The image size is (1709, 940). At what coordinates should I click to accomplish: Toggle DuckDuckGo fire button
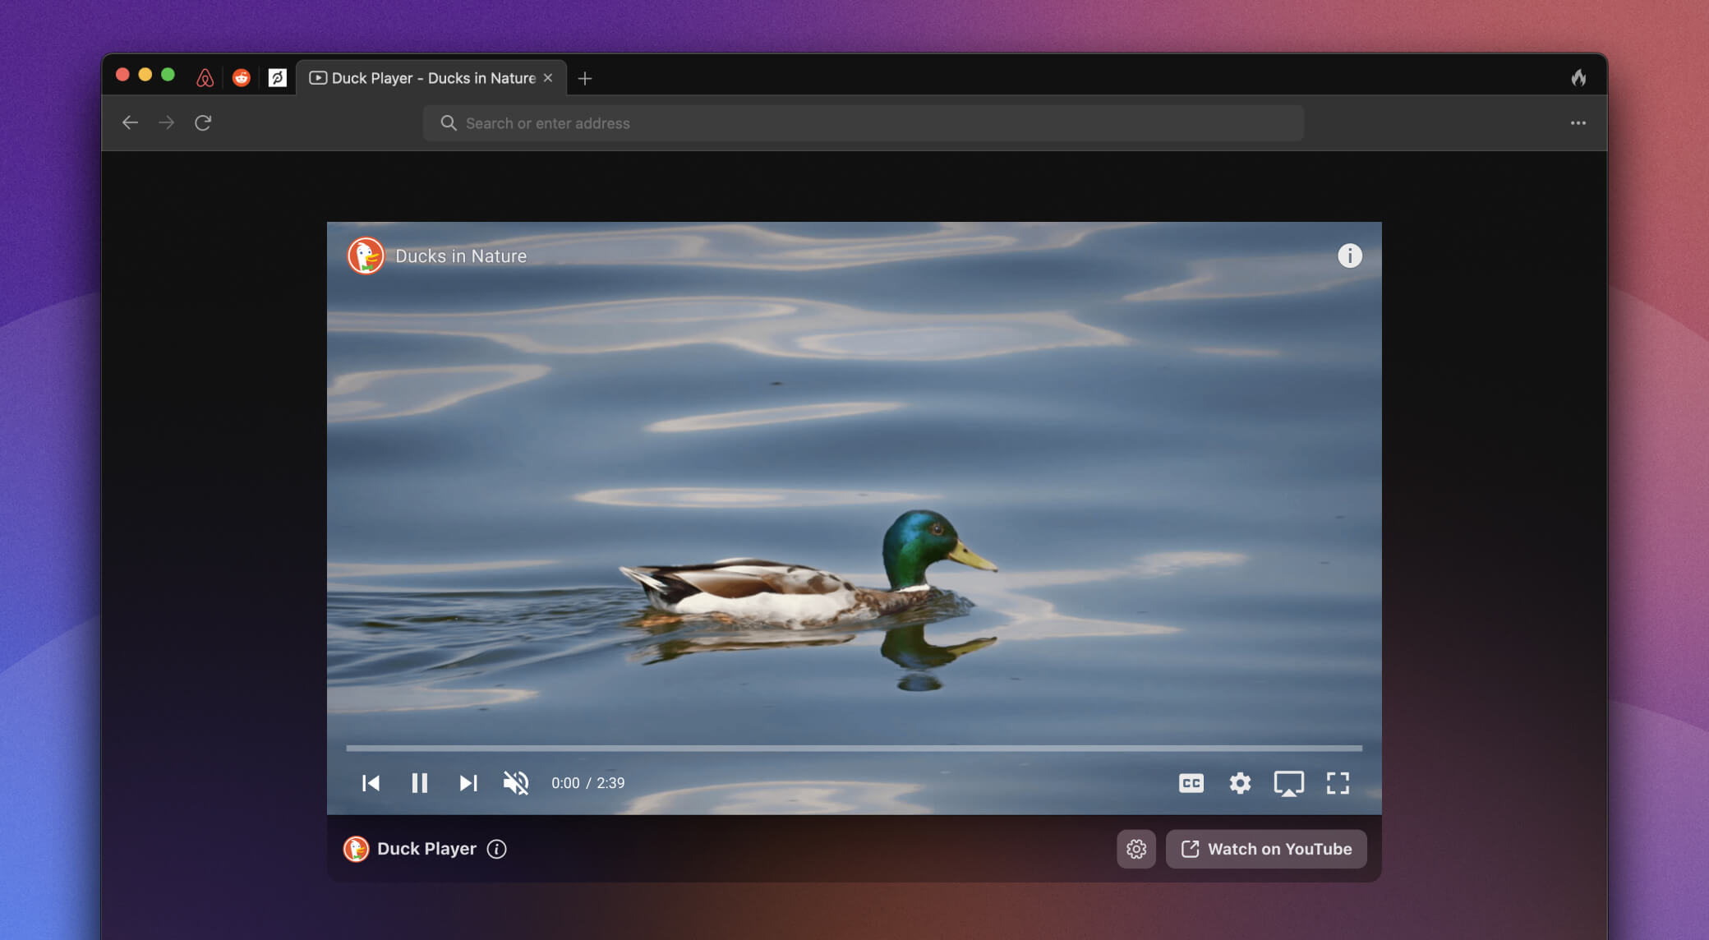click(x=1579, y=76)
